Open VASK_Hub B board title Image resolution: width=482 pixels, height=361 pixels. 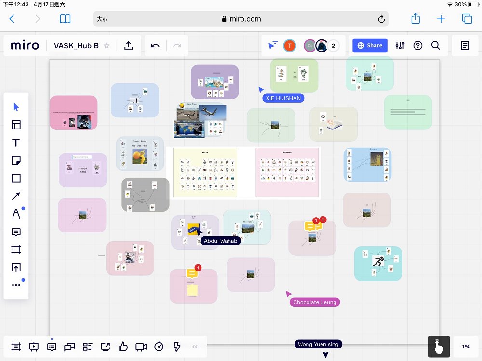[x=76, y=46]
